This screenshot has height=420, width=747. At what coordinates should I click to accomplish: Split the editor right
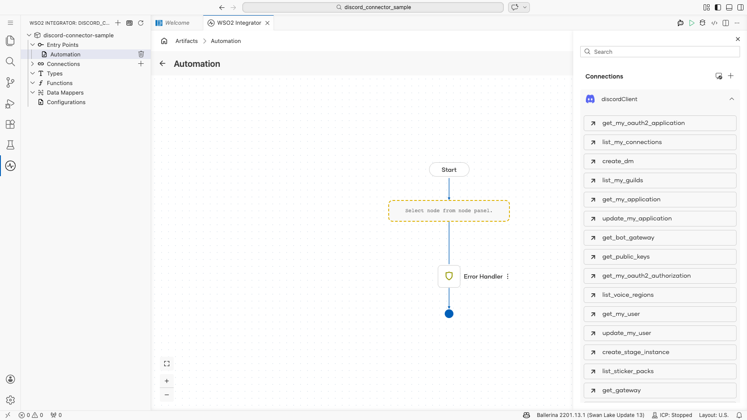pyautogui.click(x=726, y=23)
